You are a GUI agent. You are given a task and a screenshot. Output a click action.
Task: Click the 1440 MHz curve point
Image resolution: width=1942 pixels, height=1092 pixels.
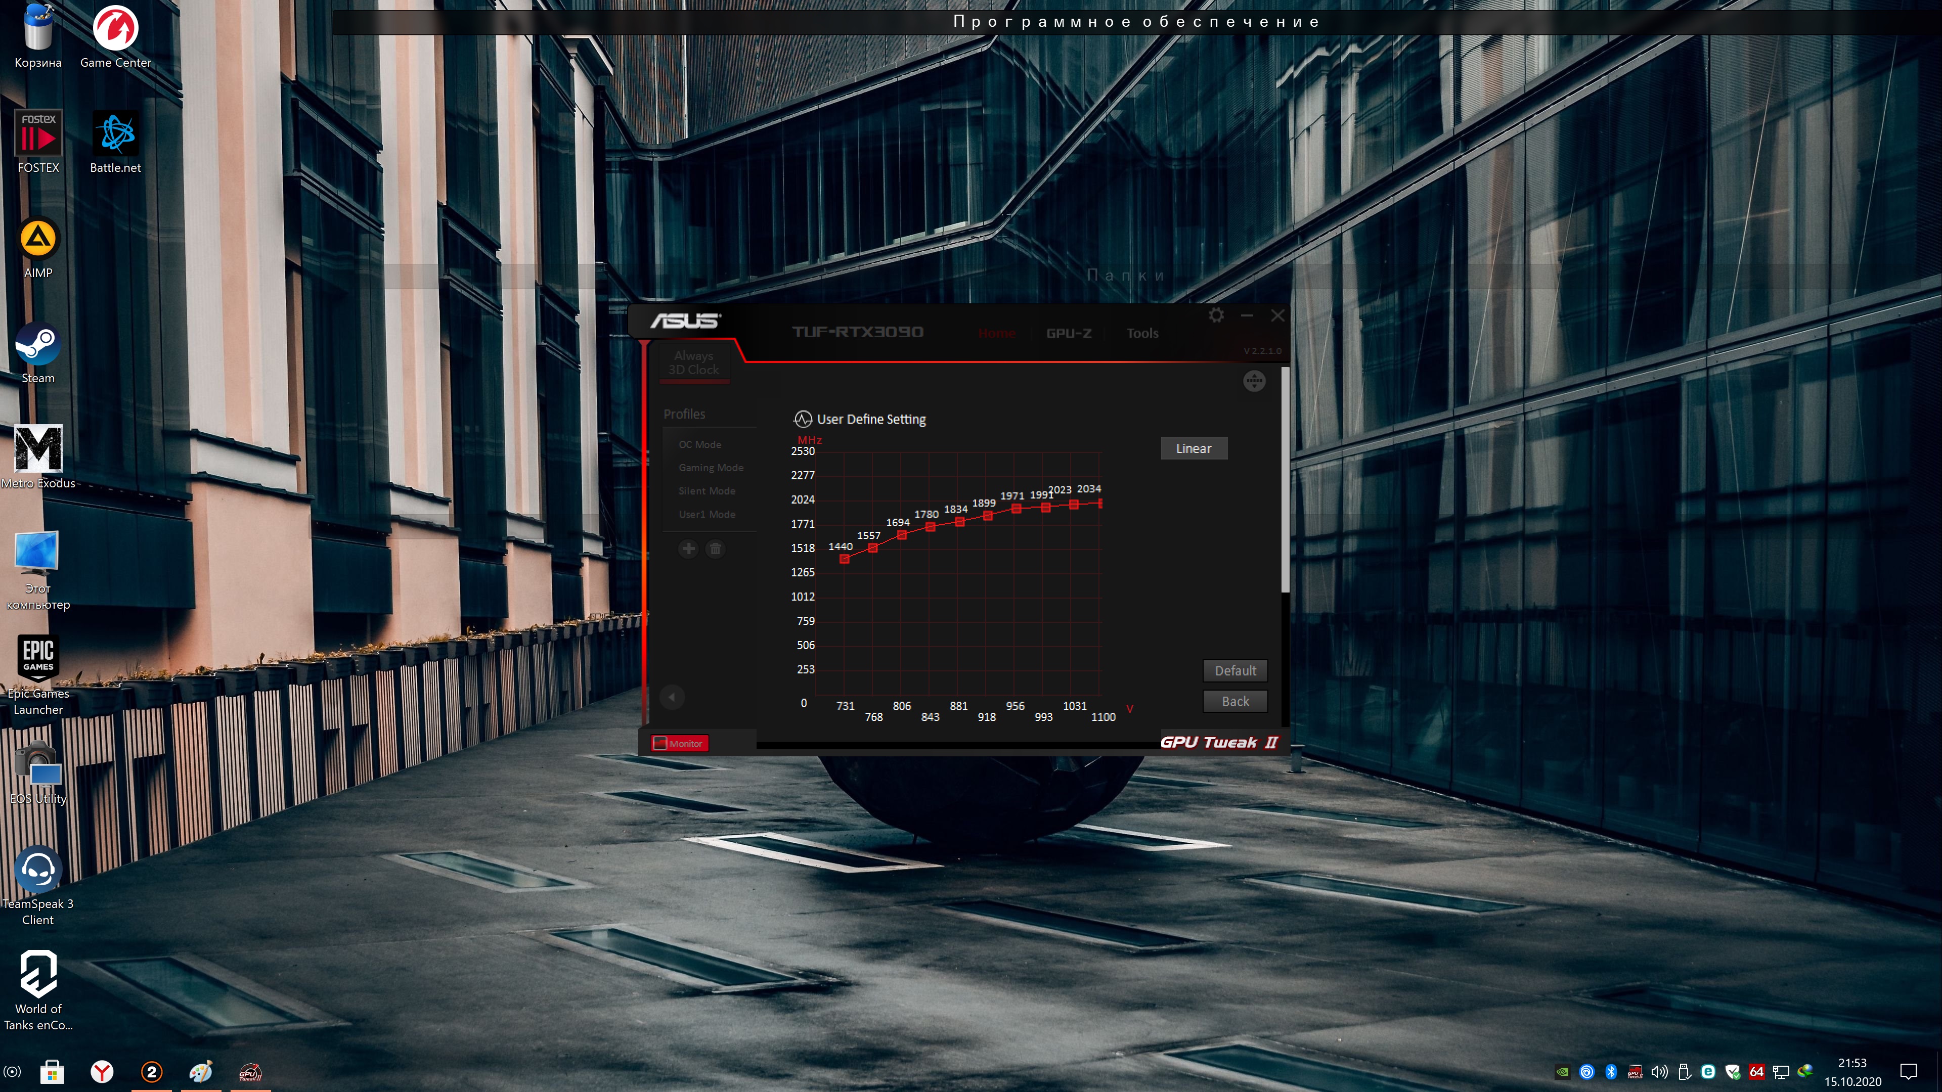(x=845, y=559)
